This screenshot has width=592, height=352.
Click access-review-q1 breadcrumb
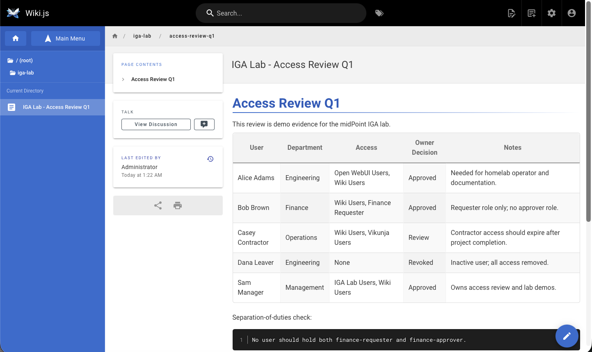(192, 36)
